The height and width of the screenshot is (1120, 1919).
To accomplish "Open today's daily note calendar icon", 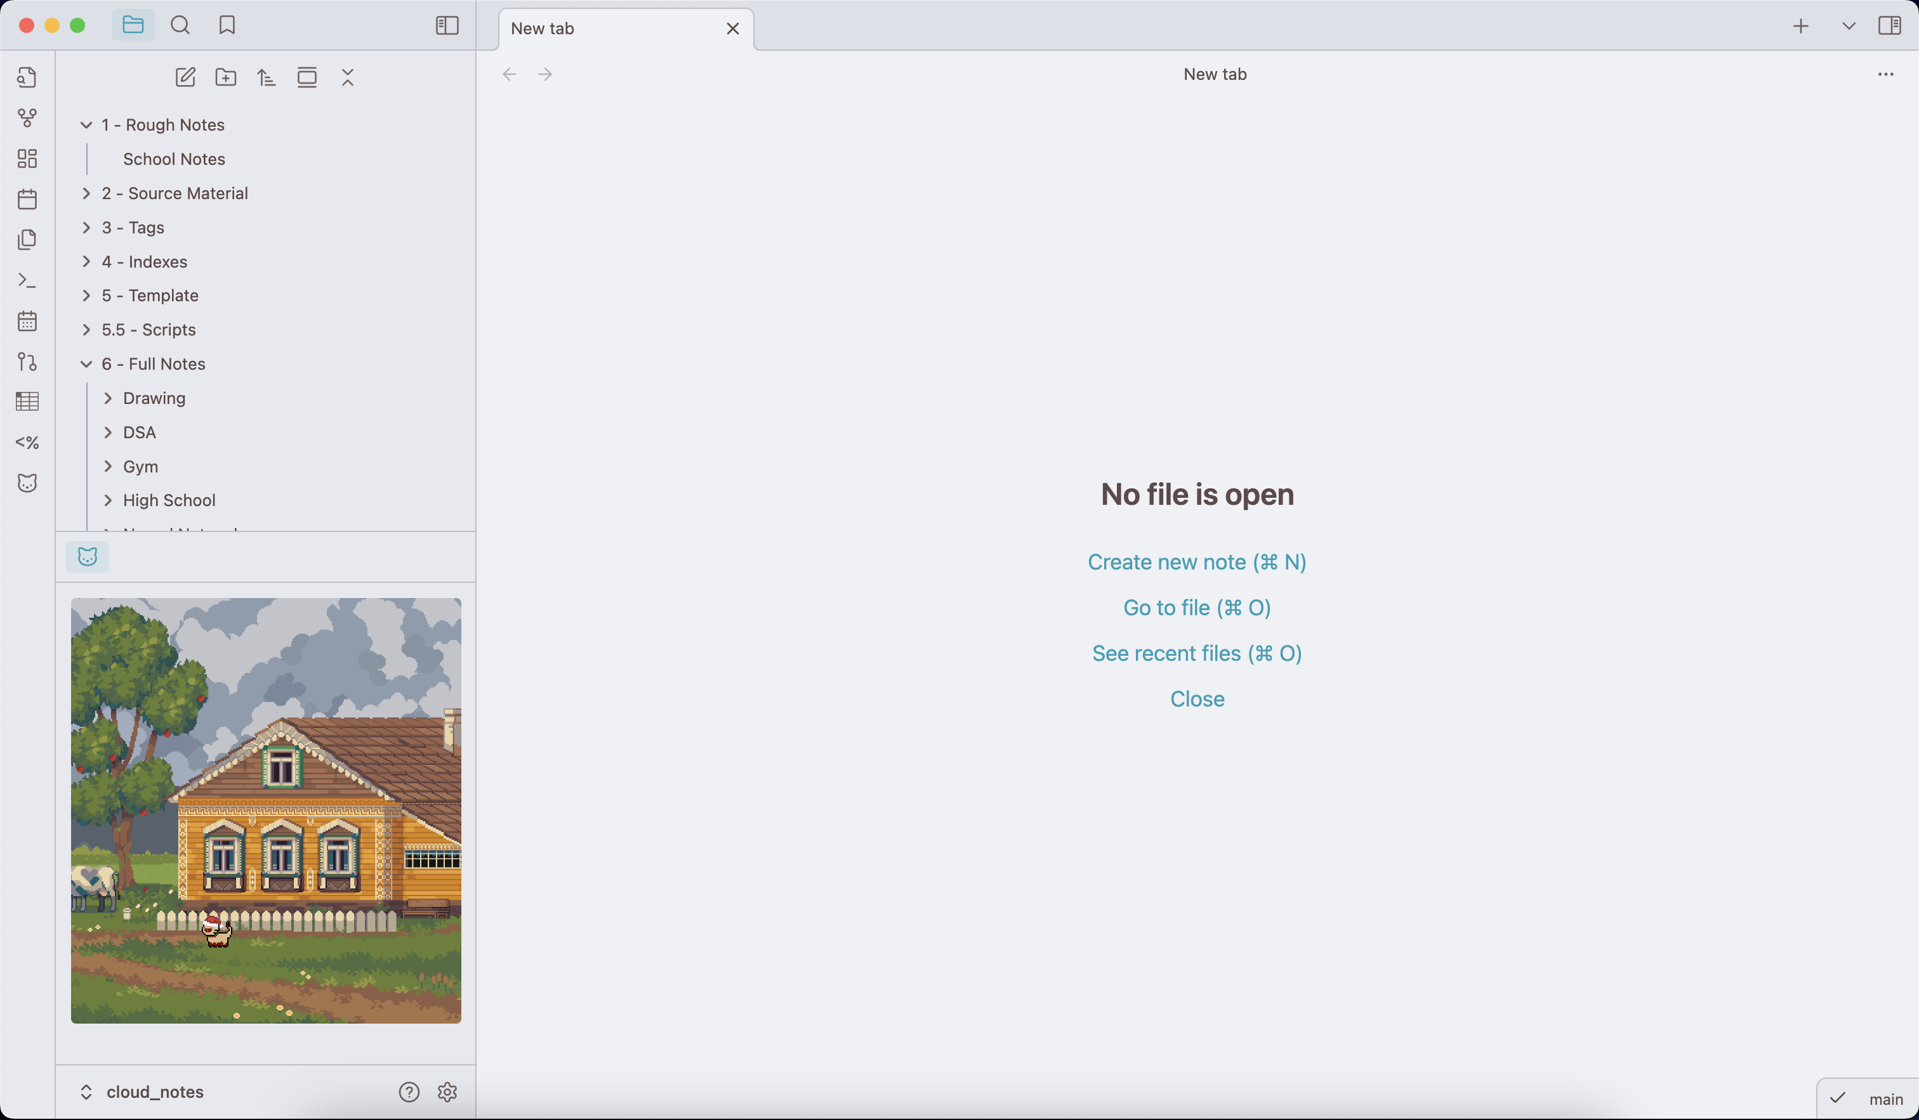I will (x=27, y=199).
